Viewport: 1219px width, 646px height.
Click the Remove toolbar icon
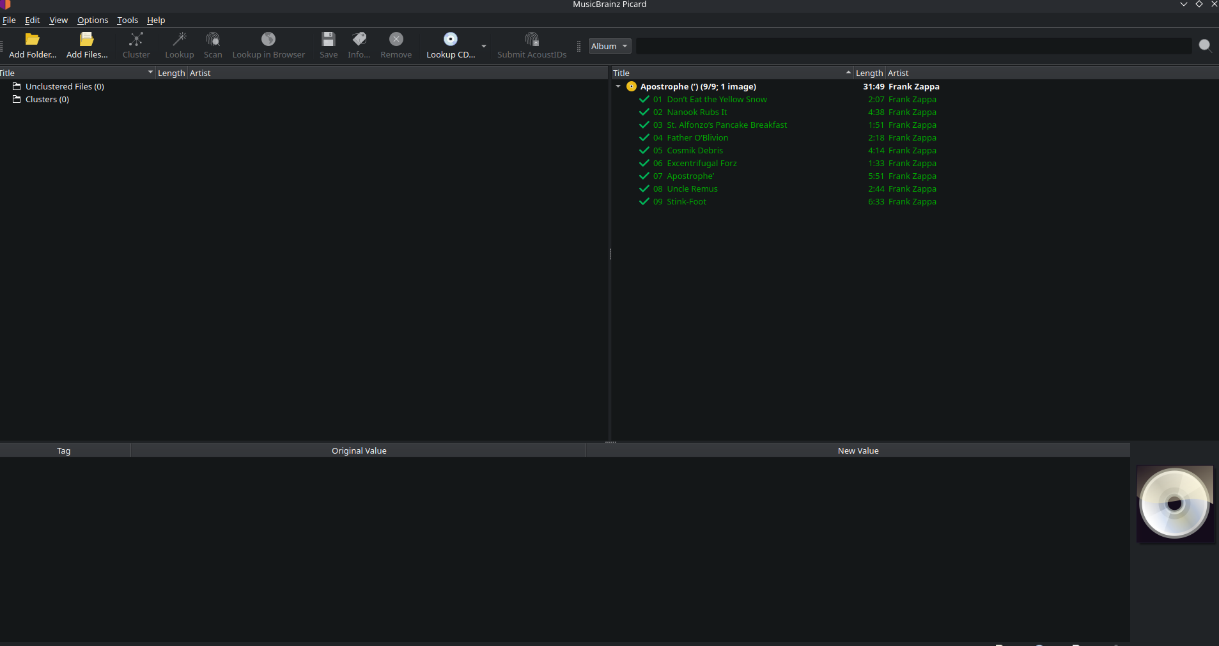tap(396, 40)
